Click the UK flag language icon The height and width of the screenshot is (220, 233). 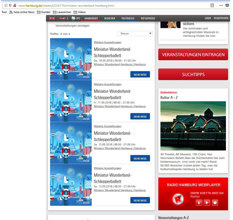point(52,18)
